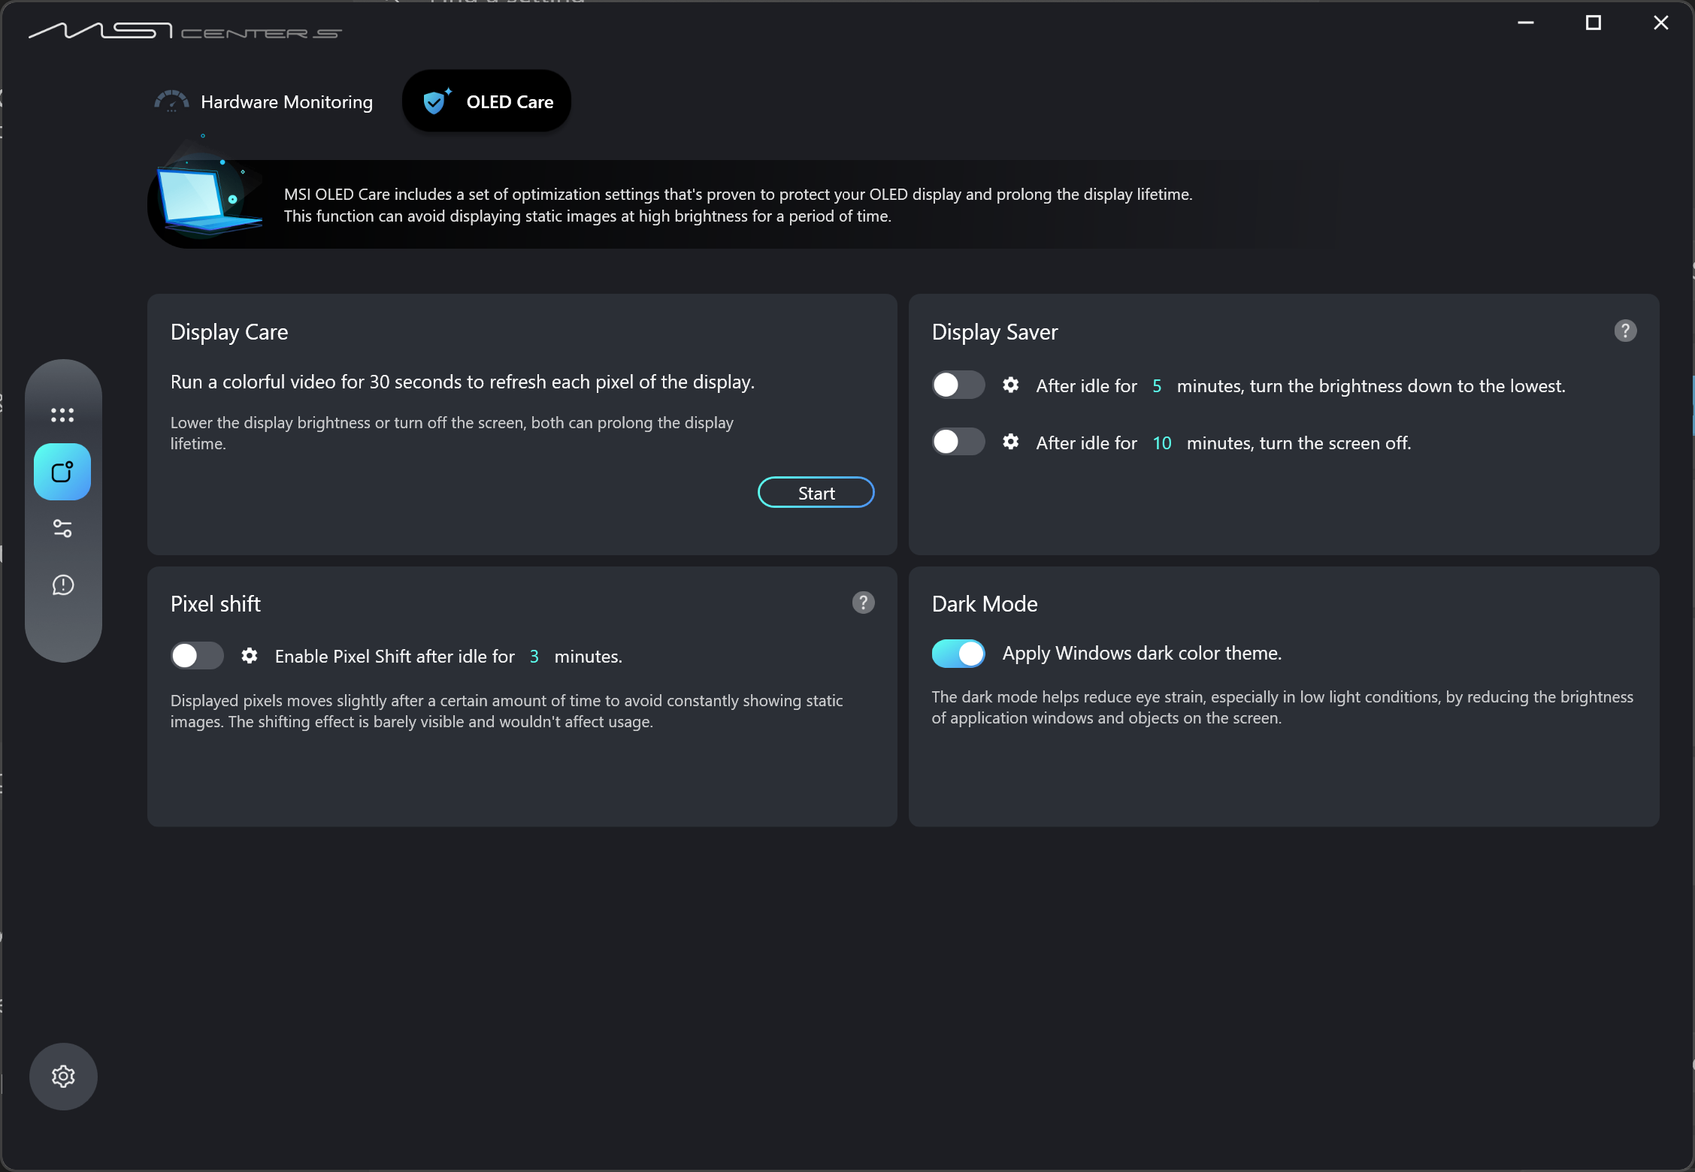Click the 10 minutes screen off value
Screen dimensions: 1695x1172
1162,443
